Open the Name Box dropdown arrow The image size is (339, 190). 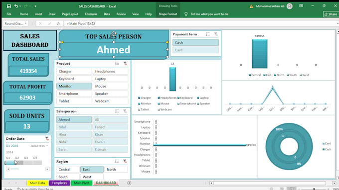point(26,23)
